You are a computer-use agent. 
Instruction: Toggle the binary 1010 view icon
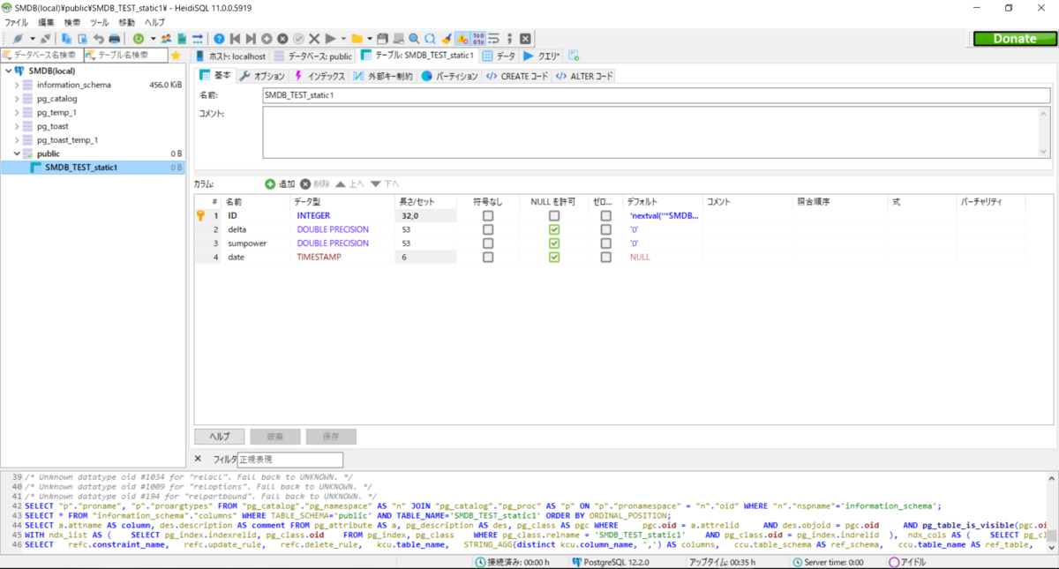pyautogui.click(x=478, y=39)
